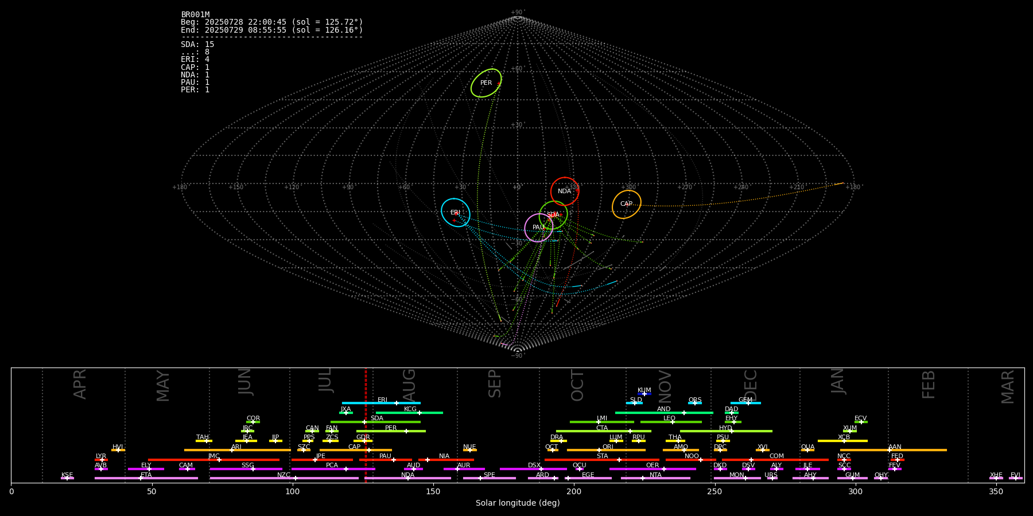Image resolution: width=1033 pixels, height=516 pixels.
Task: Click the 'End: 20250729 08:55:55' line
Action: coord(272,30)
